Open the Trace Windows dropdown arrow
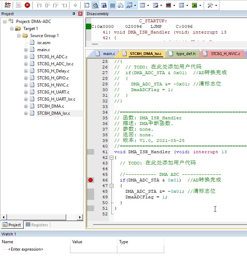The image size is (247, 257). pyautogui.click(x=187, y=5)
